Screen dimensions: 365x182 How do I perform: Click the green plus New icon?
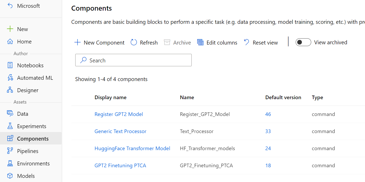tap(10, 29)
